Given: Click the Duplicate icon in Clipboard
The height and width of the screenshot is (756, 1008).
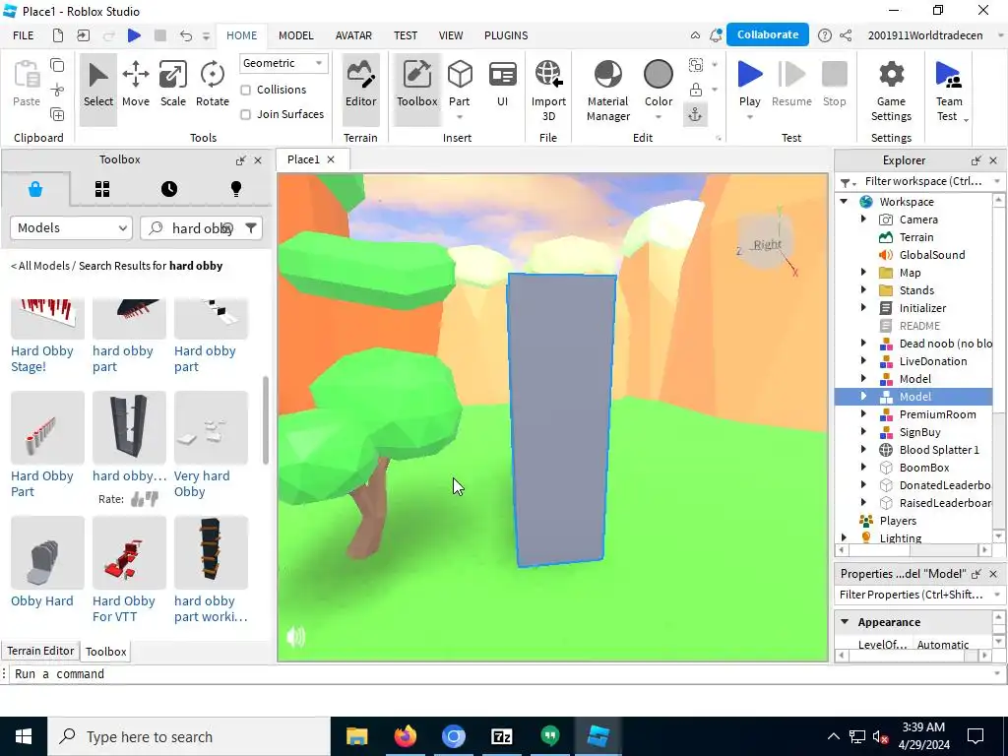Looking at the screenshot, I should pos(57,114).
